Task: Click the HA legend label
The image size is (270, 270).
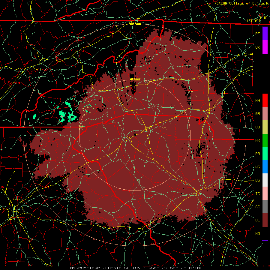Action: 257,100
